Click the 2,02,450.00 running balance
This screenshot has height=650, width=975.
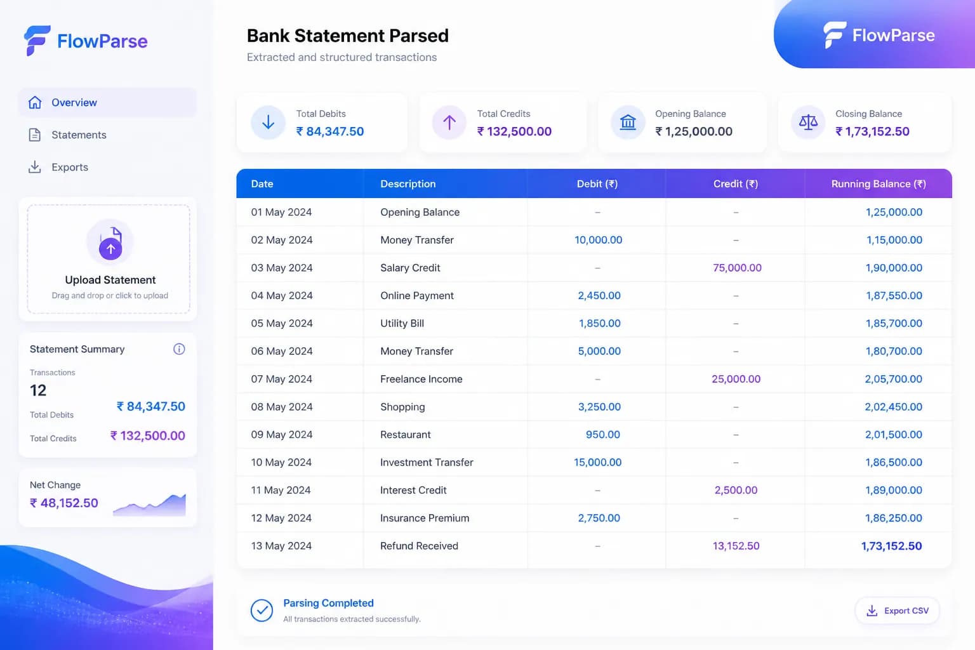click(x=894, y=407)
